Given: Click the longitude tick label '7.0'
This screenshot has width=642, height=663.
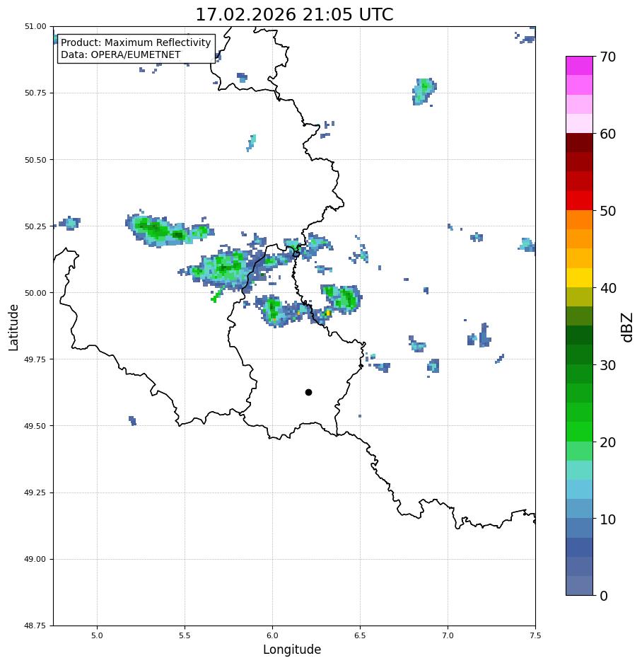Looking at the screenshot, I should tap(448, 635).
